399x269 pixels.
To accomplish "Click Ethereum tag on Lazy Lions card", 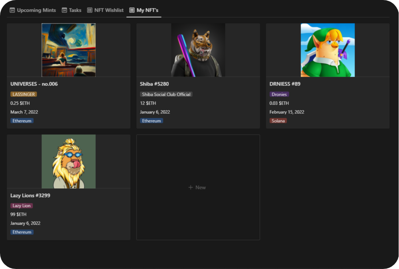I will [x=22, y=232].
